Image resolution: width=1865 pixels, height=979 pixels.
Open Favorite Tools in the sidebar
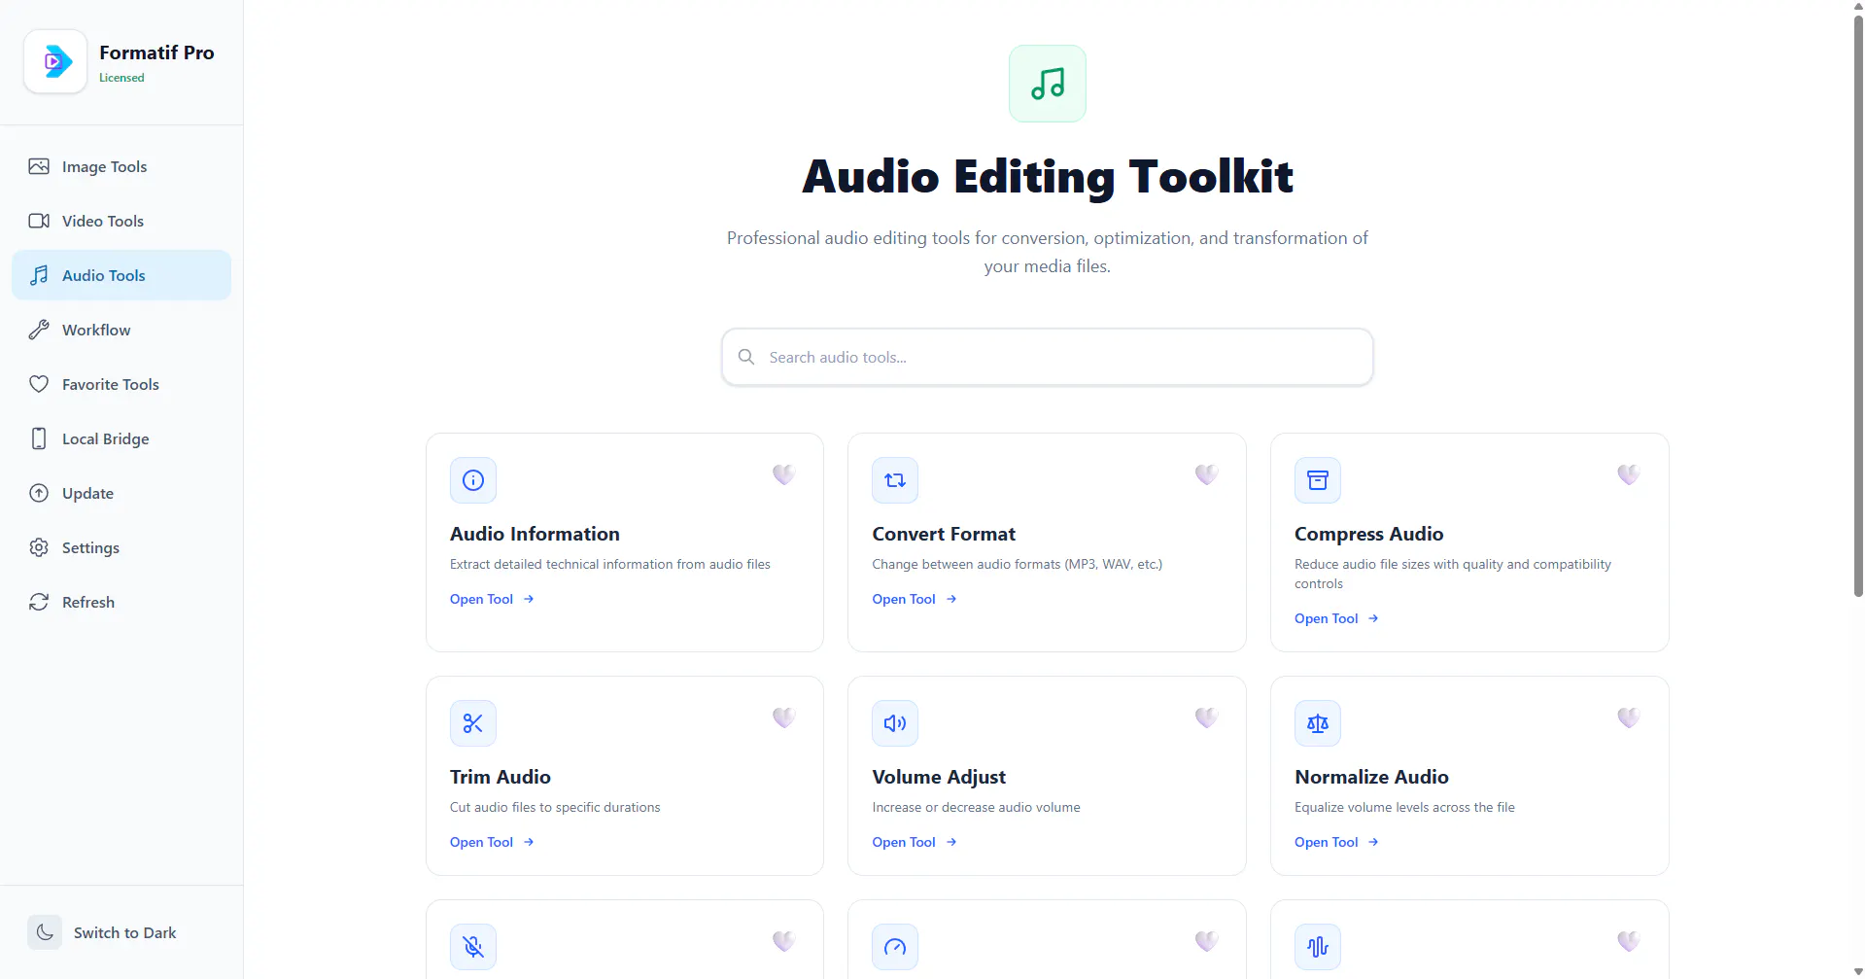coord(121,384)
